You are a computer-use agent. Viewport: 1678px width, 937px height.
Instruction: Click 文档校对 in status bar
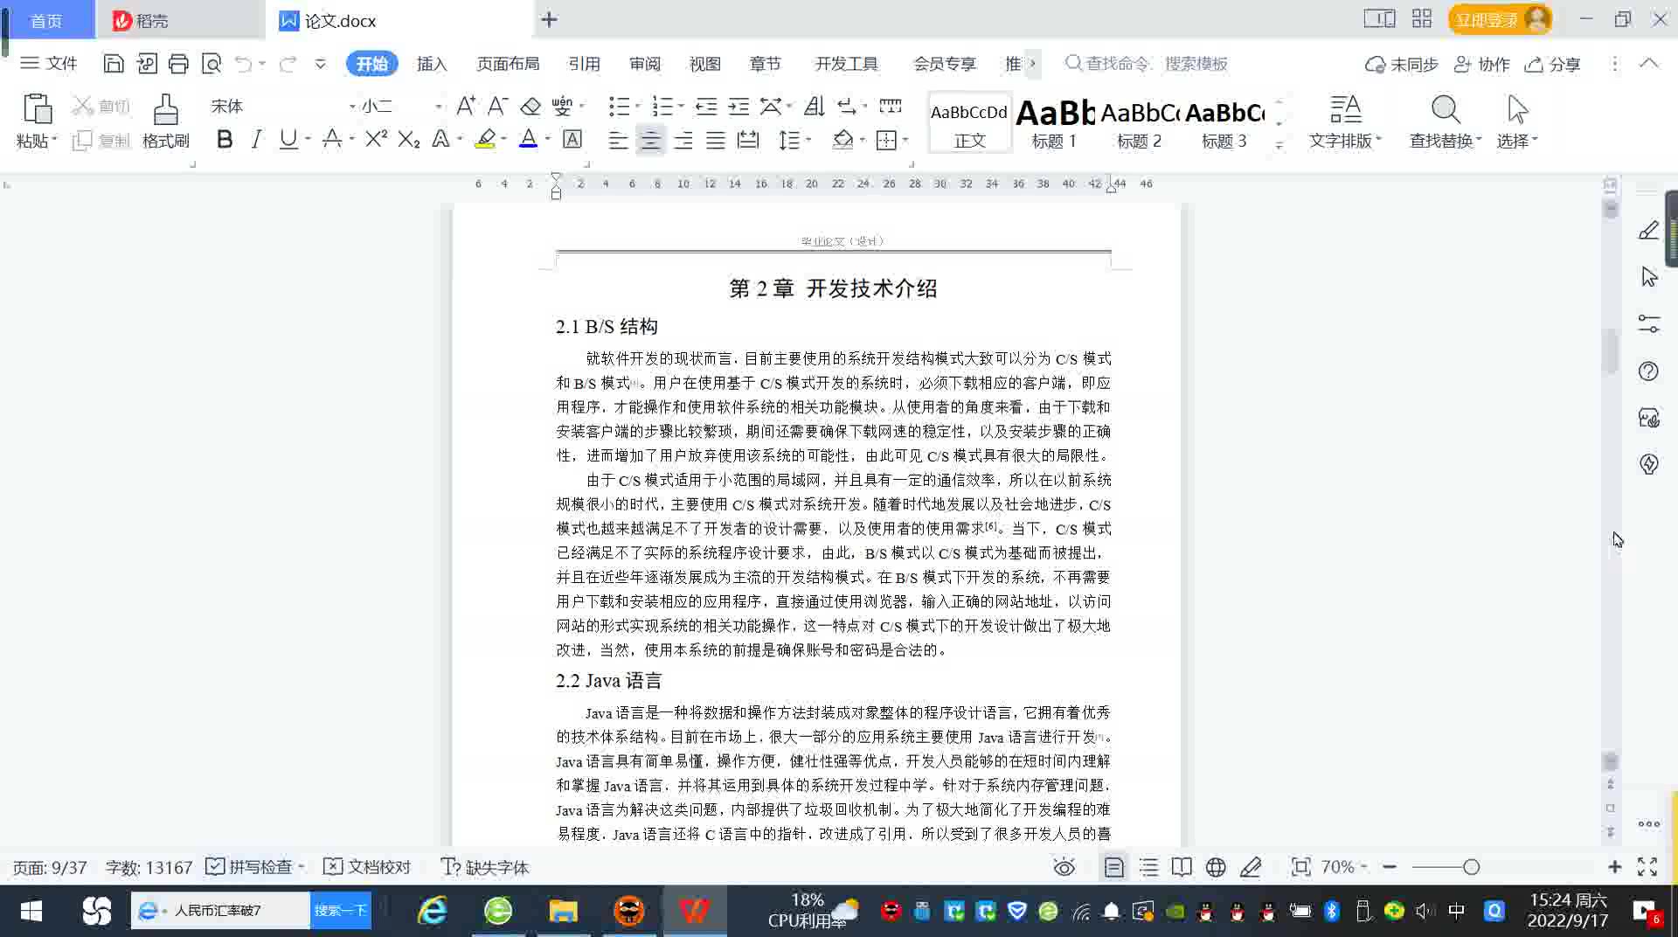[367, 867]
